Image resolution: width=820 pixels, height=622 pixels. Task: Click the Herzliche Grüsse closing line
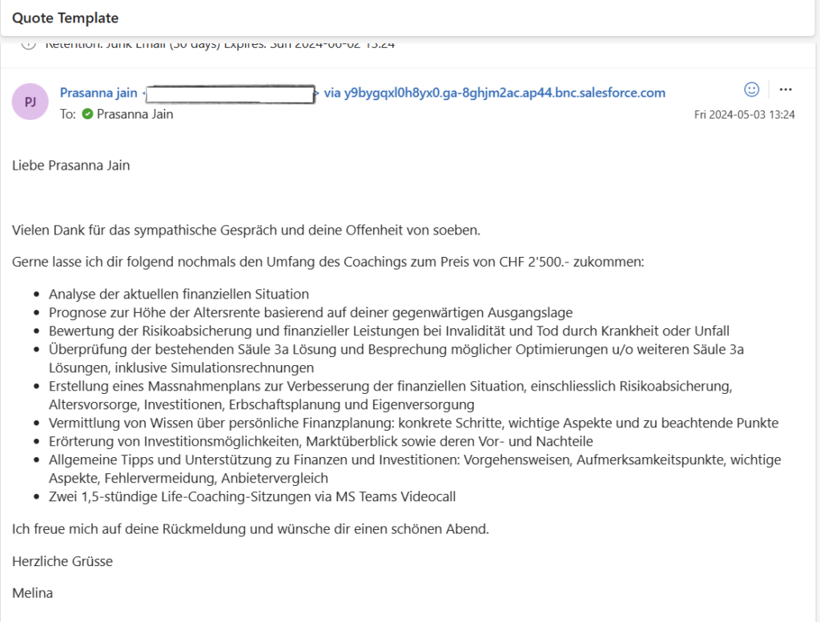coord(62,561)
